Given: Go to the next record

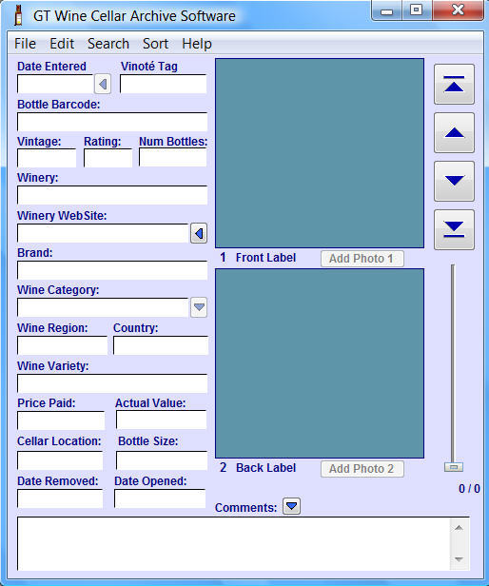Looking at the screenshot, I should (x=454, y=182).
